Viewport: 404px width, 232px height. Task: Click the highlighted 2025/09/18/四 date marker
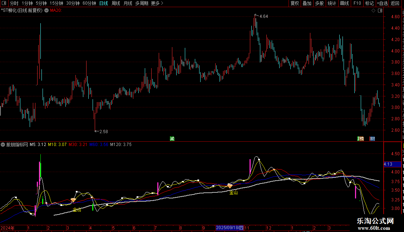[230, 228]
